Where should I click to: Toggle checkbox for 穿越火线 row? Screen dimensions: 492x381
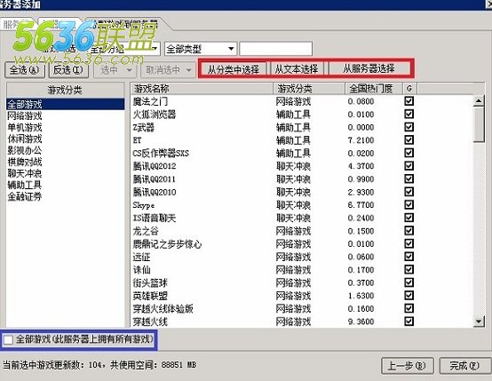click(409, 321)
